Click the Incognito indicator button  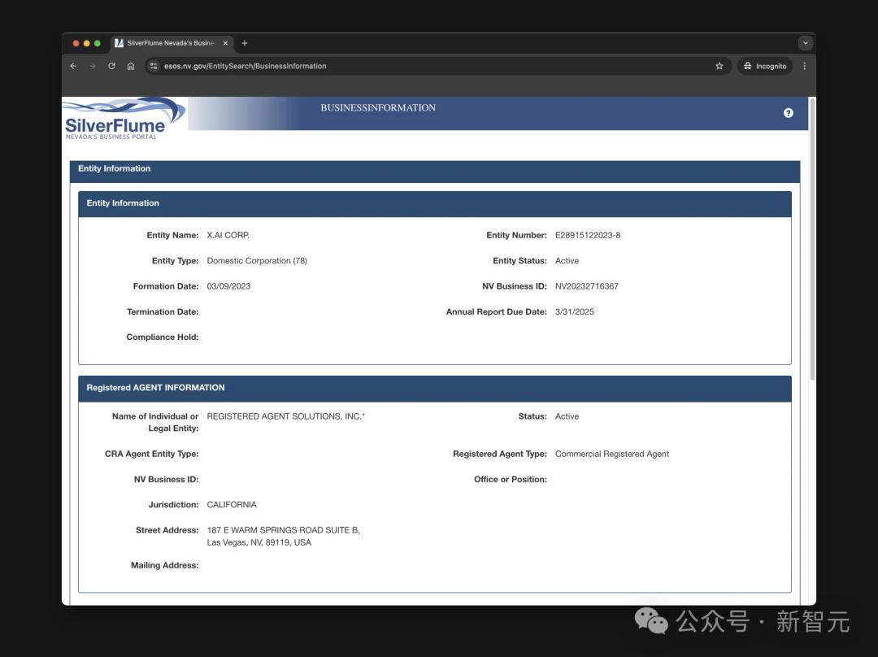[x=765, y=66]
